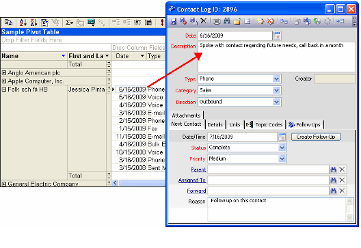
Task: Switch to the Details tab
Action: (215, 125)
